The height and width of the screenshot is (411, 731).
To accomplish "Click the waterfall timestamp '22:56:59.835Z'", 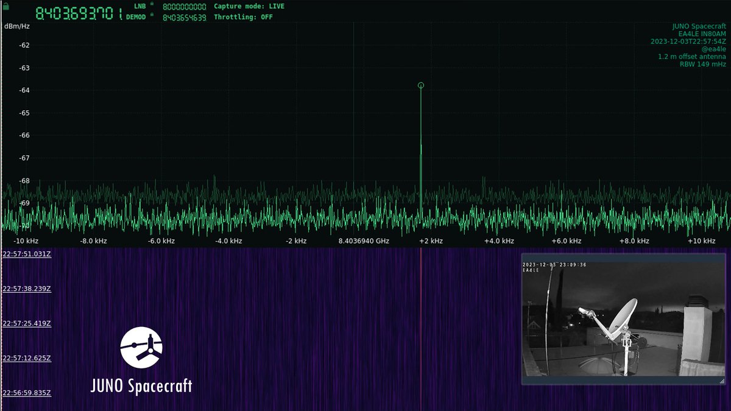I will pos(27,393).
